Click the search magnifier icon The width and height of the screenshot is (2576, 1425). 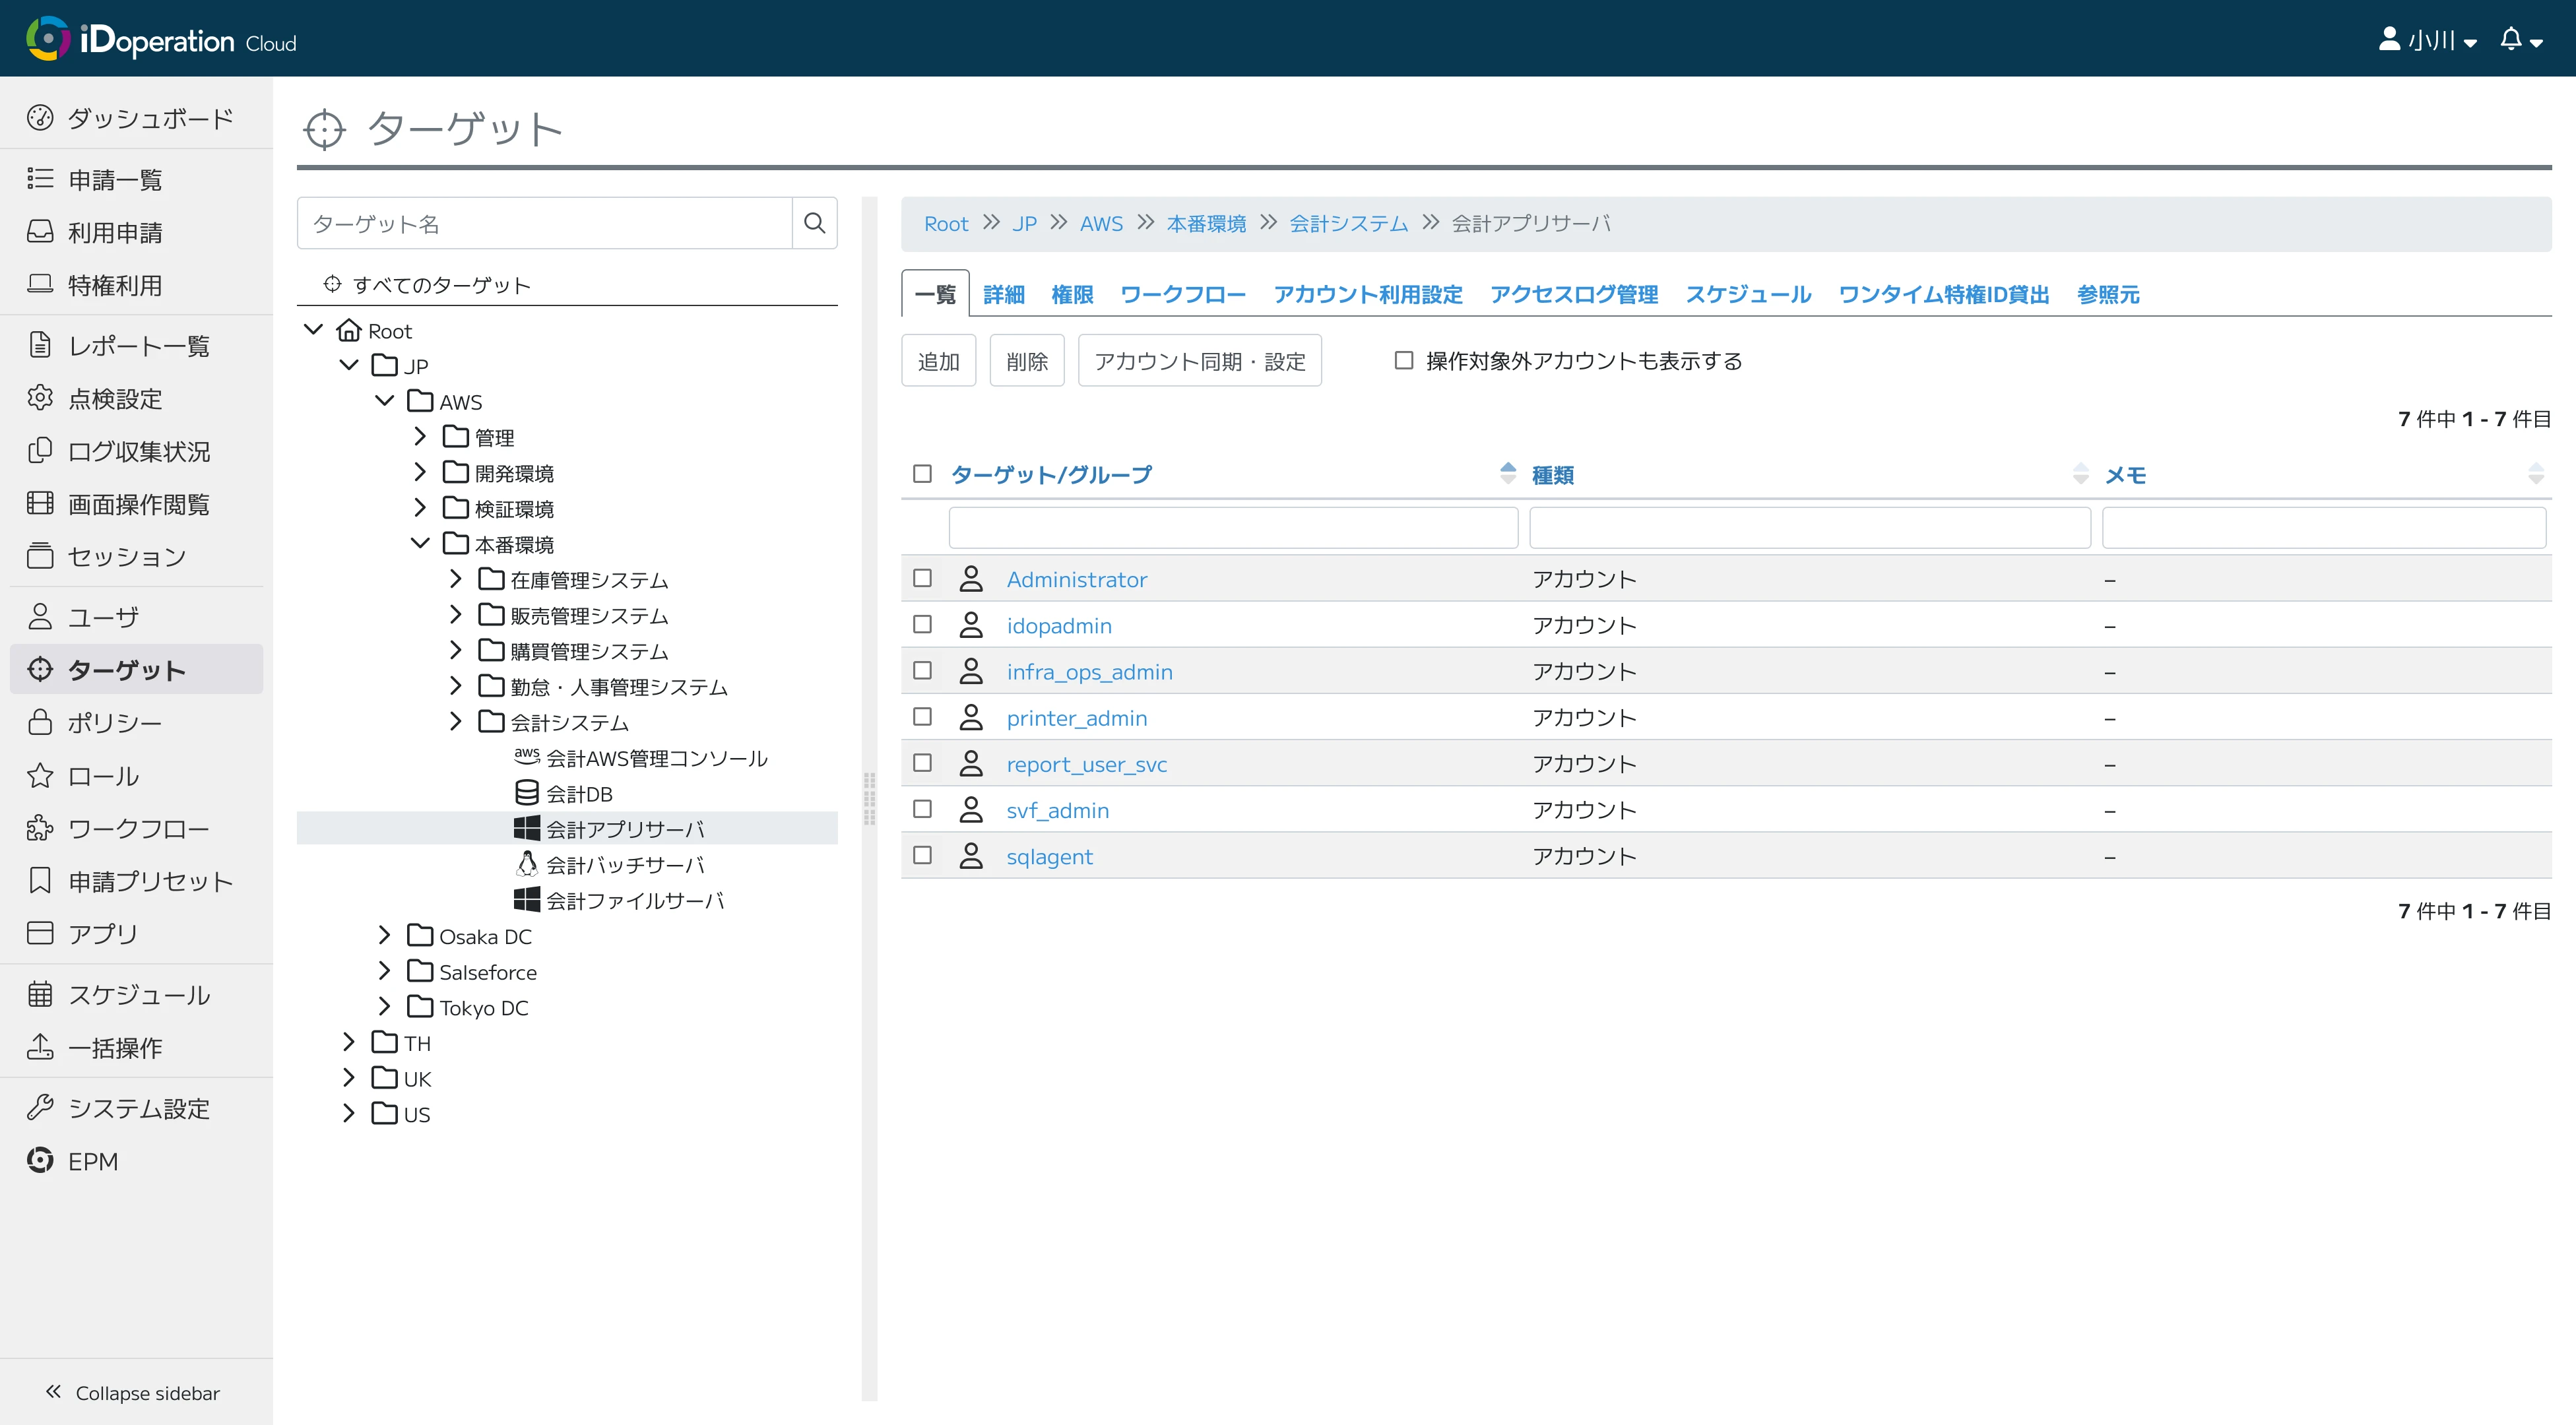pos(814,223)
